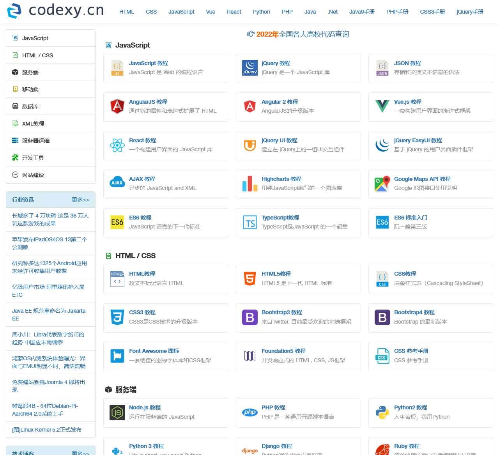This screenshot has height=455, width=499.
Task: Select the TypeScript教程 TS icon
Action: click(250, 222)
